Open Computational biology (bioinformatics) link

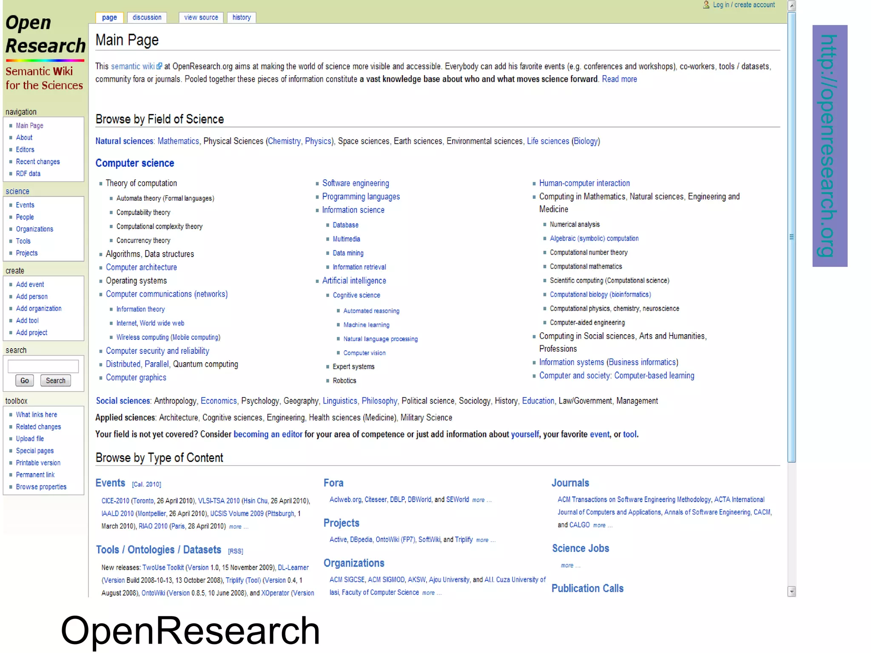(x=600, y=295)
